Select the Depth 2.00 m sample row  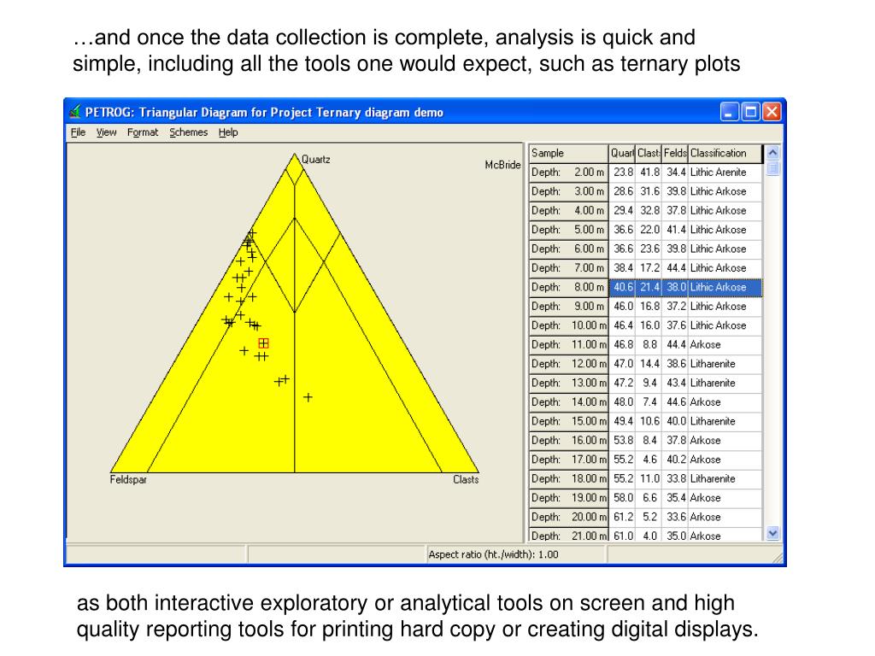[645, 173]
